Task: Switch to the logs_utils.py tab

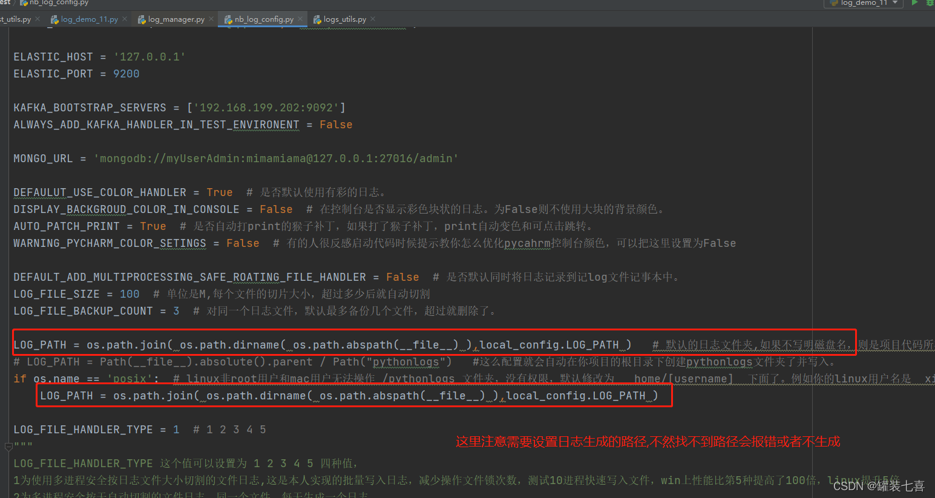Action: (345, 19)
